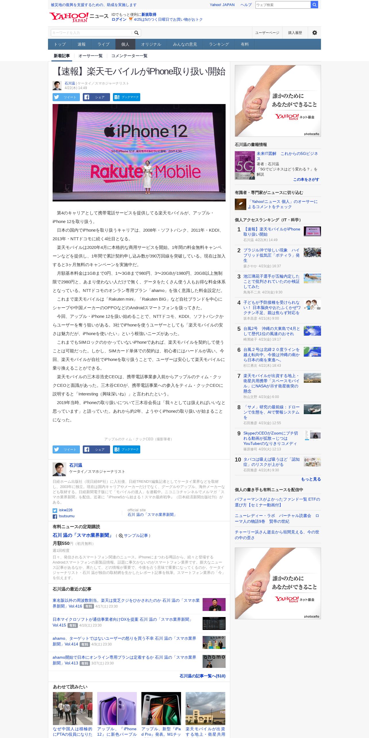Click the Facebook icon next to tsutsumu
The width and height of the screenshot is (369, 738).
[x=55, y=517]
